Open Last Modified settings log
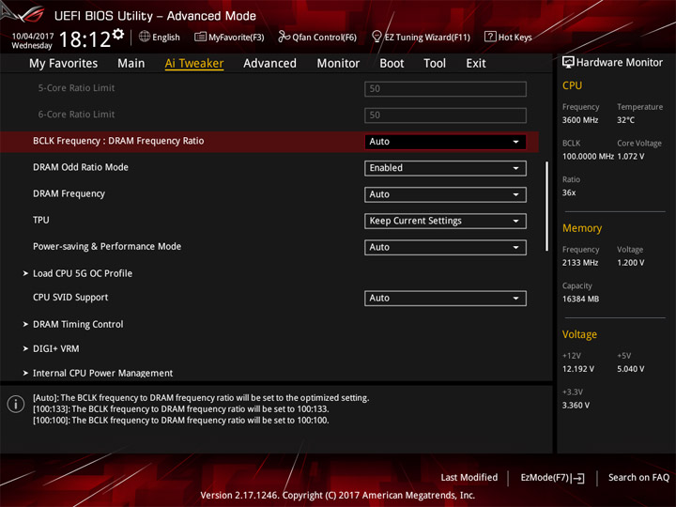The height and width of the screenshot is (507, 676). pos(469,477)
